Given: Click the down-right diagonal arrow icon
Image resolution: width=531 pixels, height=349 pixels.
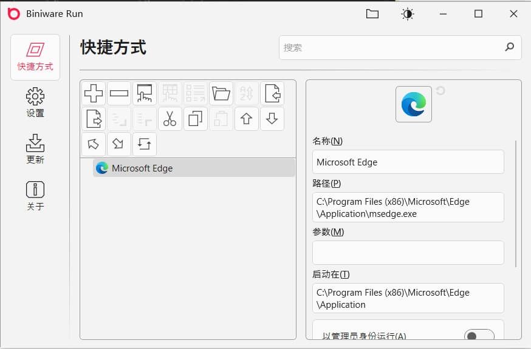Looking at the screenshot, I should [x=119, y=144].
